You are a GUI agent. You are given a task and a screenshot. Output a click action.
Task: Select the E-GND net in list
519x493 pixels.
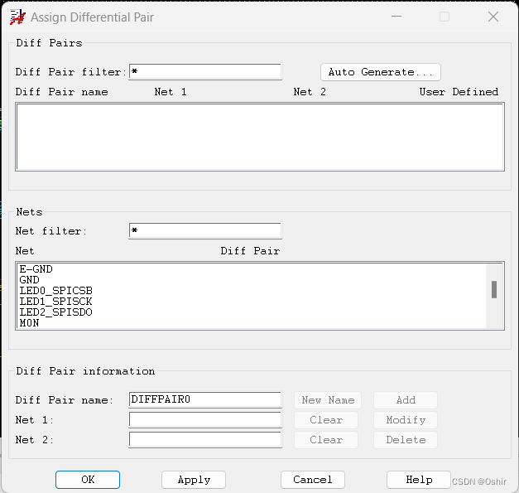[36, 269]
